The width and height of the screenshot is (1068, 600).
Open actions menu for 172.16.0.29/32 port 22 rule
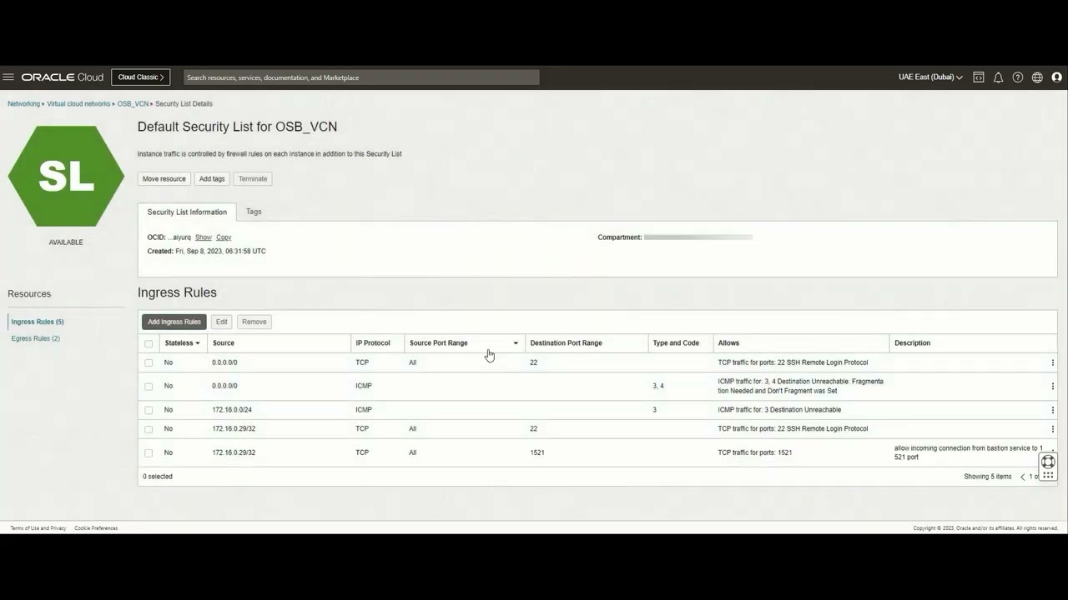tap(1053, 429)
